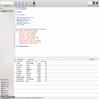
Task: Open the Console
Action: (97, 4)
